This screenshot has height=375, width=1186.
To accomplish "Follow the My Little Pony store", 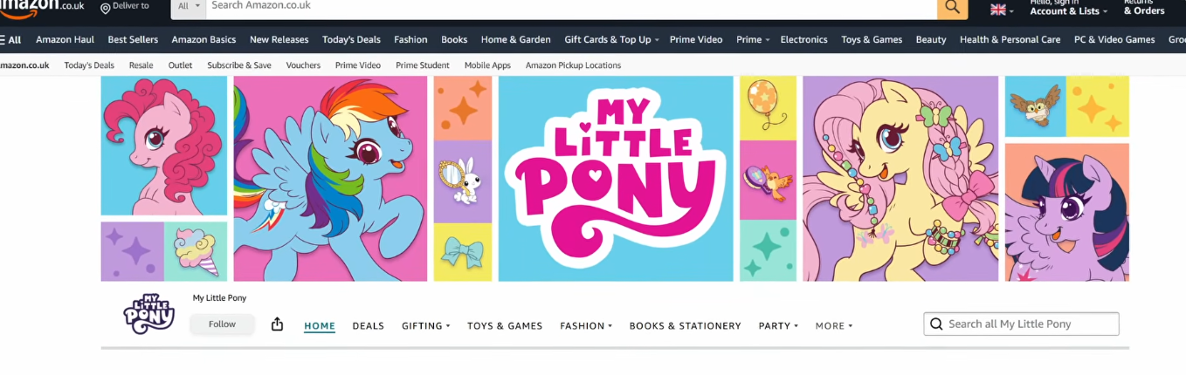I will pos(222,324).
